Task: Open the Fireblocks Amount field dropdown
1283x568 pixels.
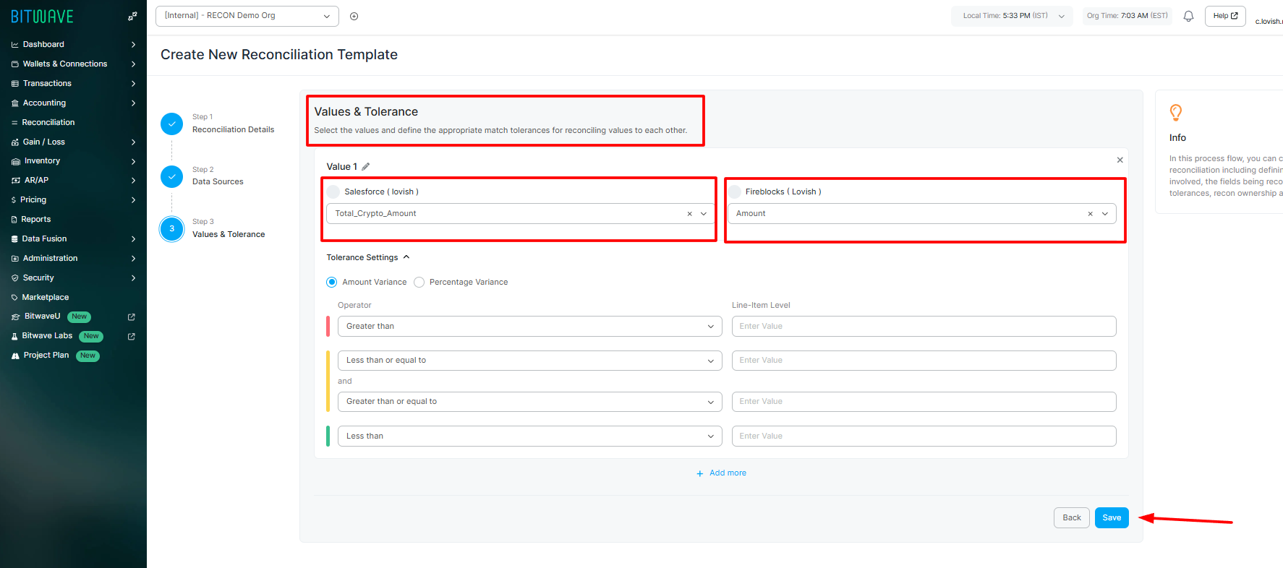Action: coord(1105,214)
